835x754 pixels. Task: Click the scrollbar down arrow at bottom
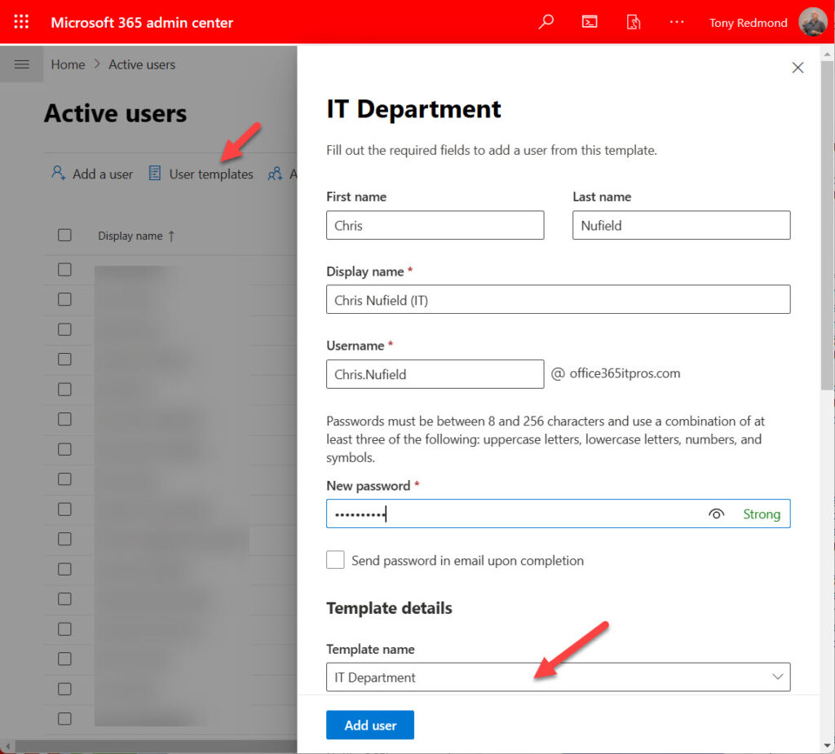coord(827,746)
